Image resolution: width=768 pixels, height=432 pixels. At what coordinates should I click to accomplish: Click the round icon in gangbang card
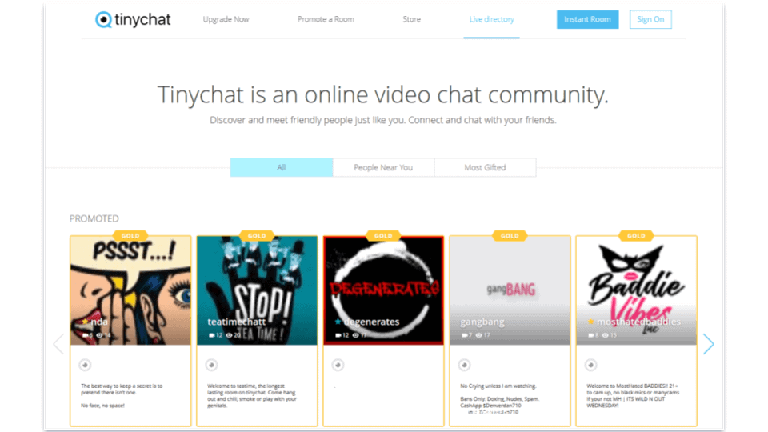pyautogui.click(x=464, y=365)
